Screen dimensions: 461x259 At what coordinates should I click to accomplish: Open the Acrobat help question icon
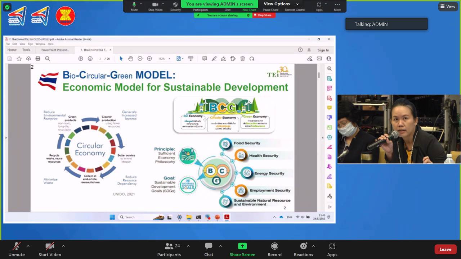(300, 50)
